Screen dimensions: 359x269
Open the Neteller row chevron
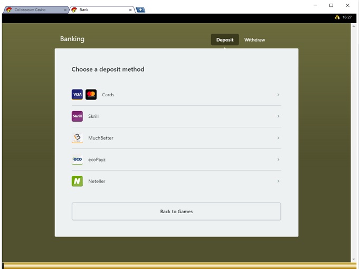278,181
